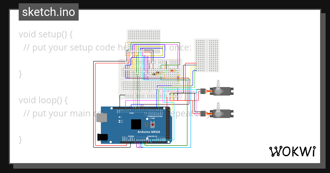Image resolution: width=330 pixels, height=173 pixels.
Task: Click the Arduino MEGA label text
Action: tap(149, 132)
